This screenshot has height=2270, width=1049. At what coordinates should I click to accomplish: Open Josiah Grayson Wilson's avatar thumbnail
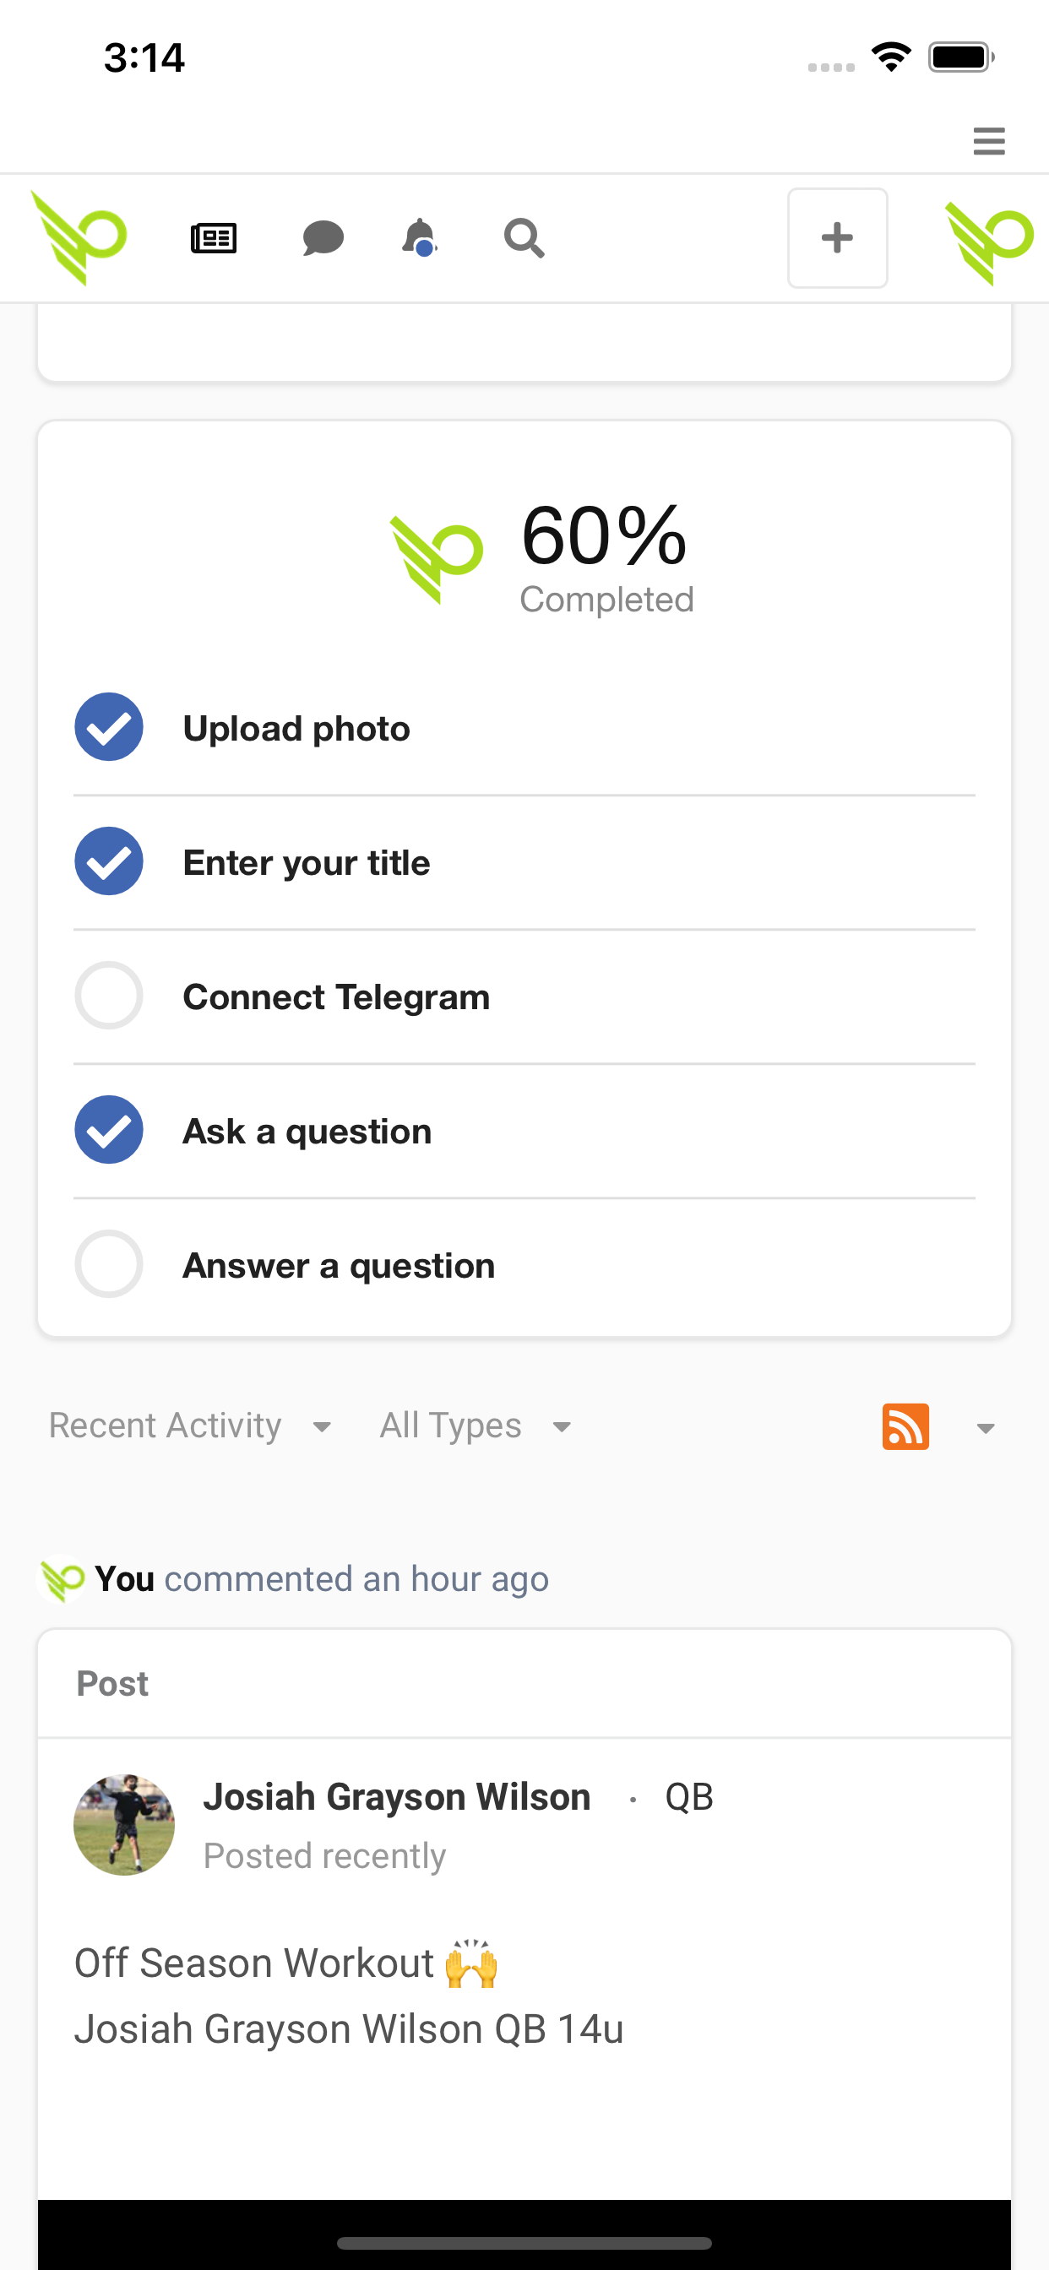coord(123,1824)
